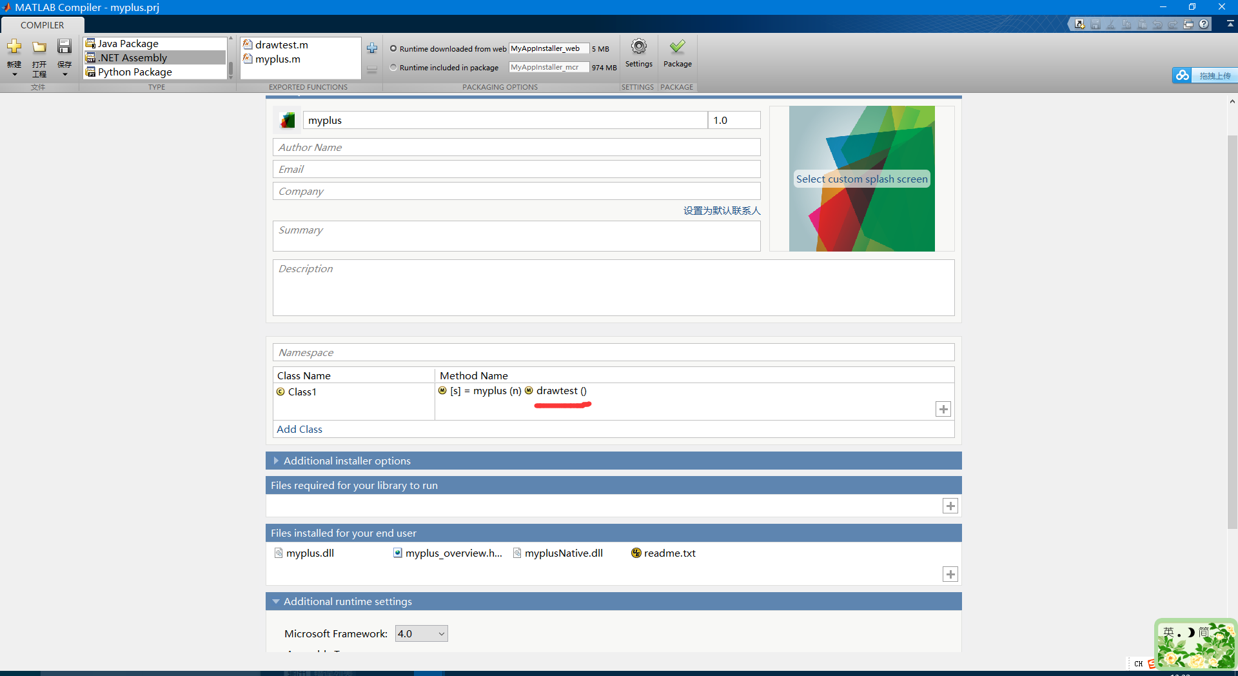Edit the library name field myplus
Screen dimensions: 1238x676
505,120
